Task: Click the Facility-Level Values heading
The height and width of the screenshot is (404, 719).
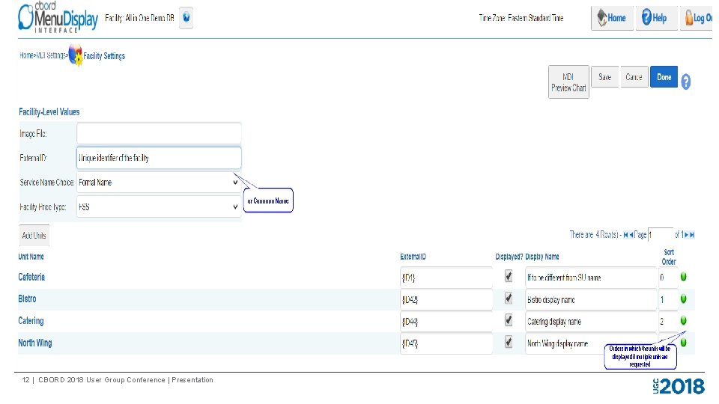Action: (x=49, y=111)
